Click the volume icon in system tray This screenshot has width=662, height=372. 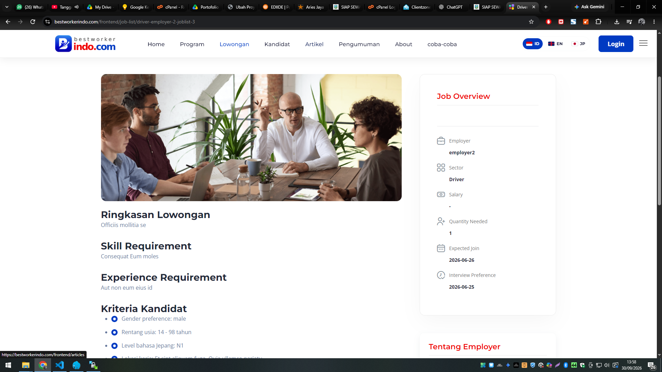pos(607,365)
